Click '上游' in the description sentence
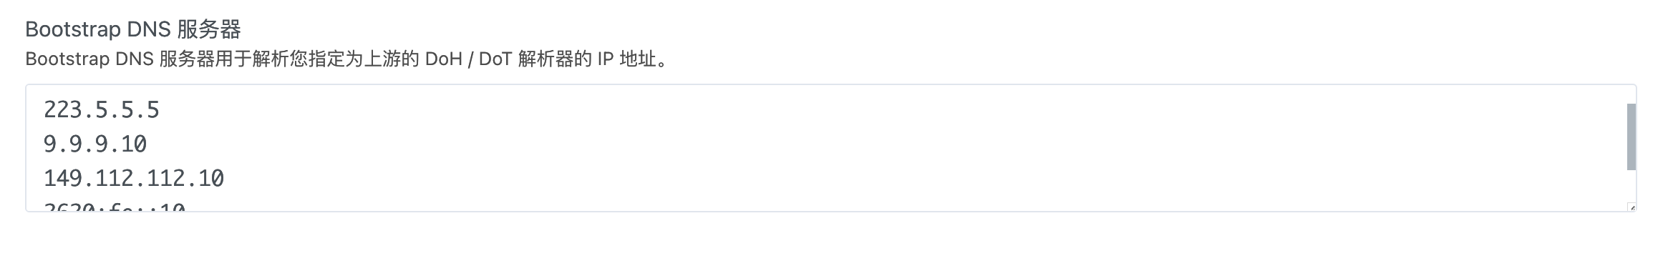Screen dimensions: 1668x266 point(382,59)
